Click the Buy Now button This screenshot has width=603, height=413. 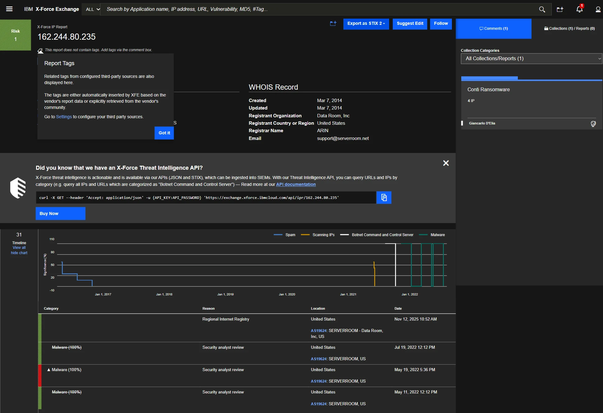click(x=60, y=213)
